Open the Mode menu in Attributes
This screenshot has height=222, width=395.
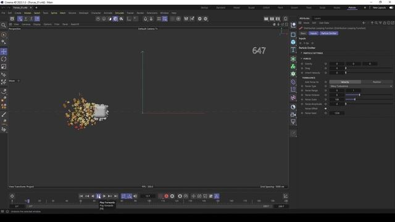[306, 23]
